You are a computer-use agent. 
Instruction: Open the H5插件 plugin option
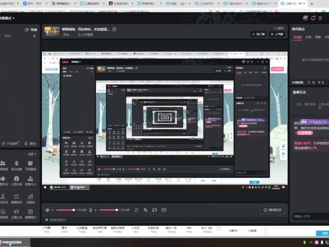click(x=10, y=144)
